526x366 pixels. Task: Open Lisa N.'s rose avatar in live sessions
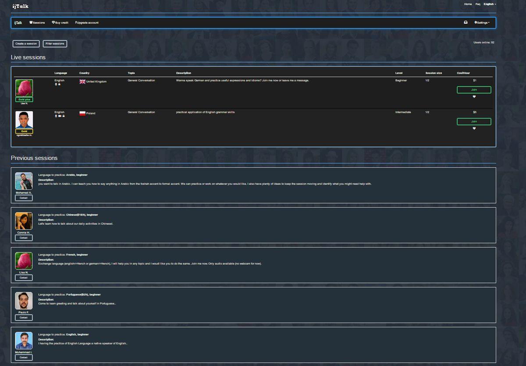point(24,88)
